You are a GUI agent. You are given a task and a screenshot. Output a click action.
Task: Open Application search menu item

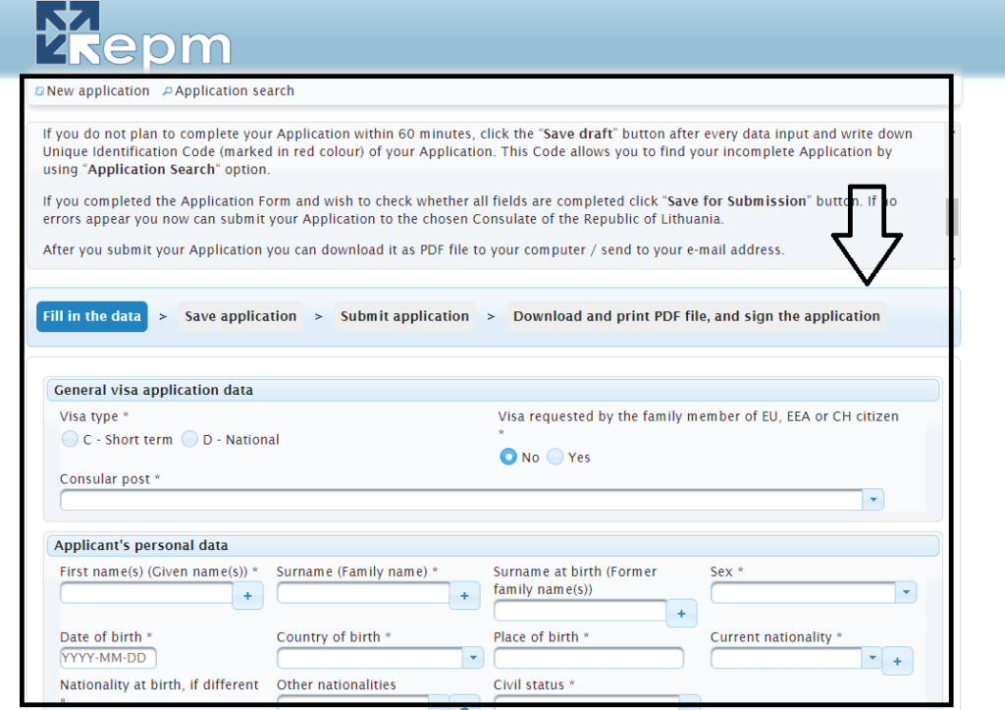(x=229, y=91)
